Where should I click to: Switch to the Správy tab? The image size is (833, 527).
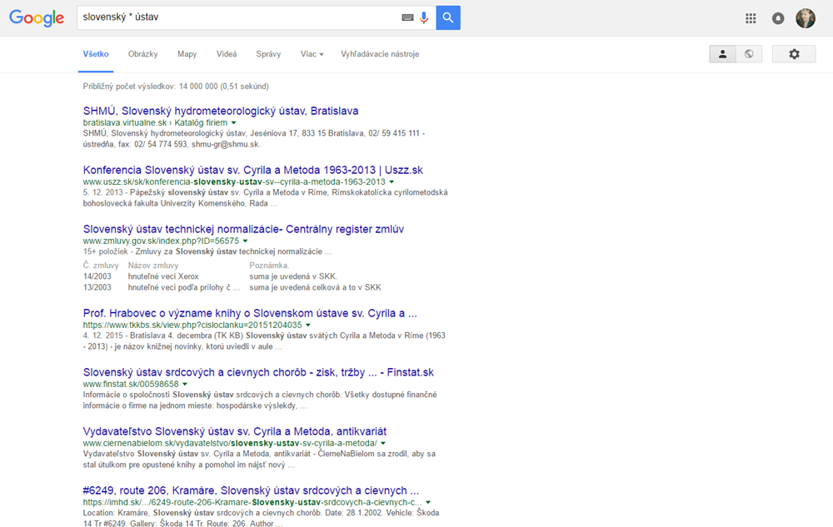268,54
